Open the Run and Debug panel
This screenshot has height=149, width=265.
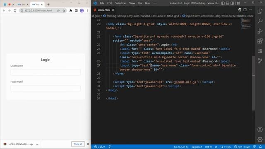click(x=260, y=31)
